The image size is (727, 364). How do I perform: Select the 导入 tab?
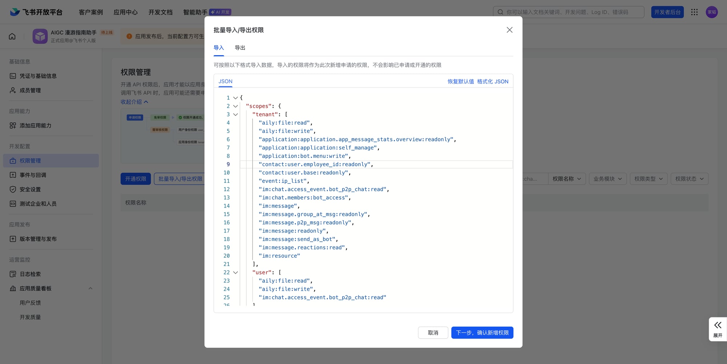[218, 48]
